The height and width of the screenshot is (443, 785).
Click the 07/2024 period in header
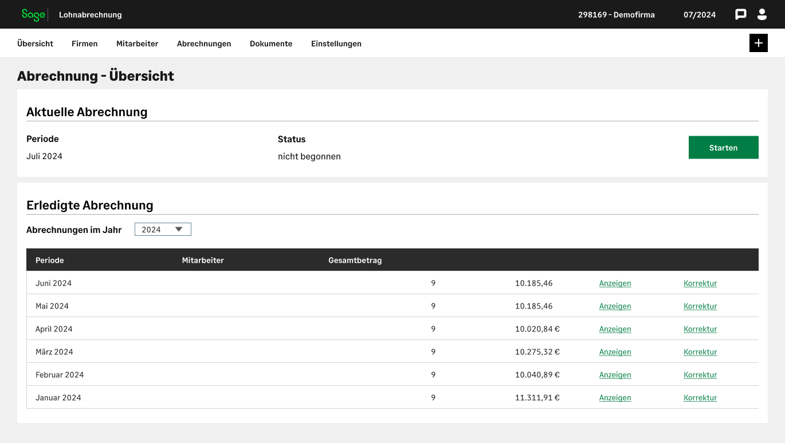coord(700,15)
